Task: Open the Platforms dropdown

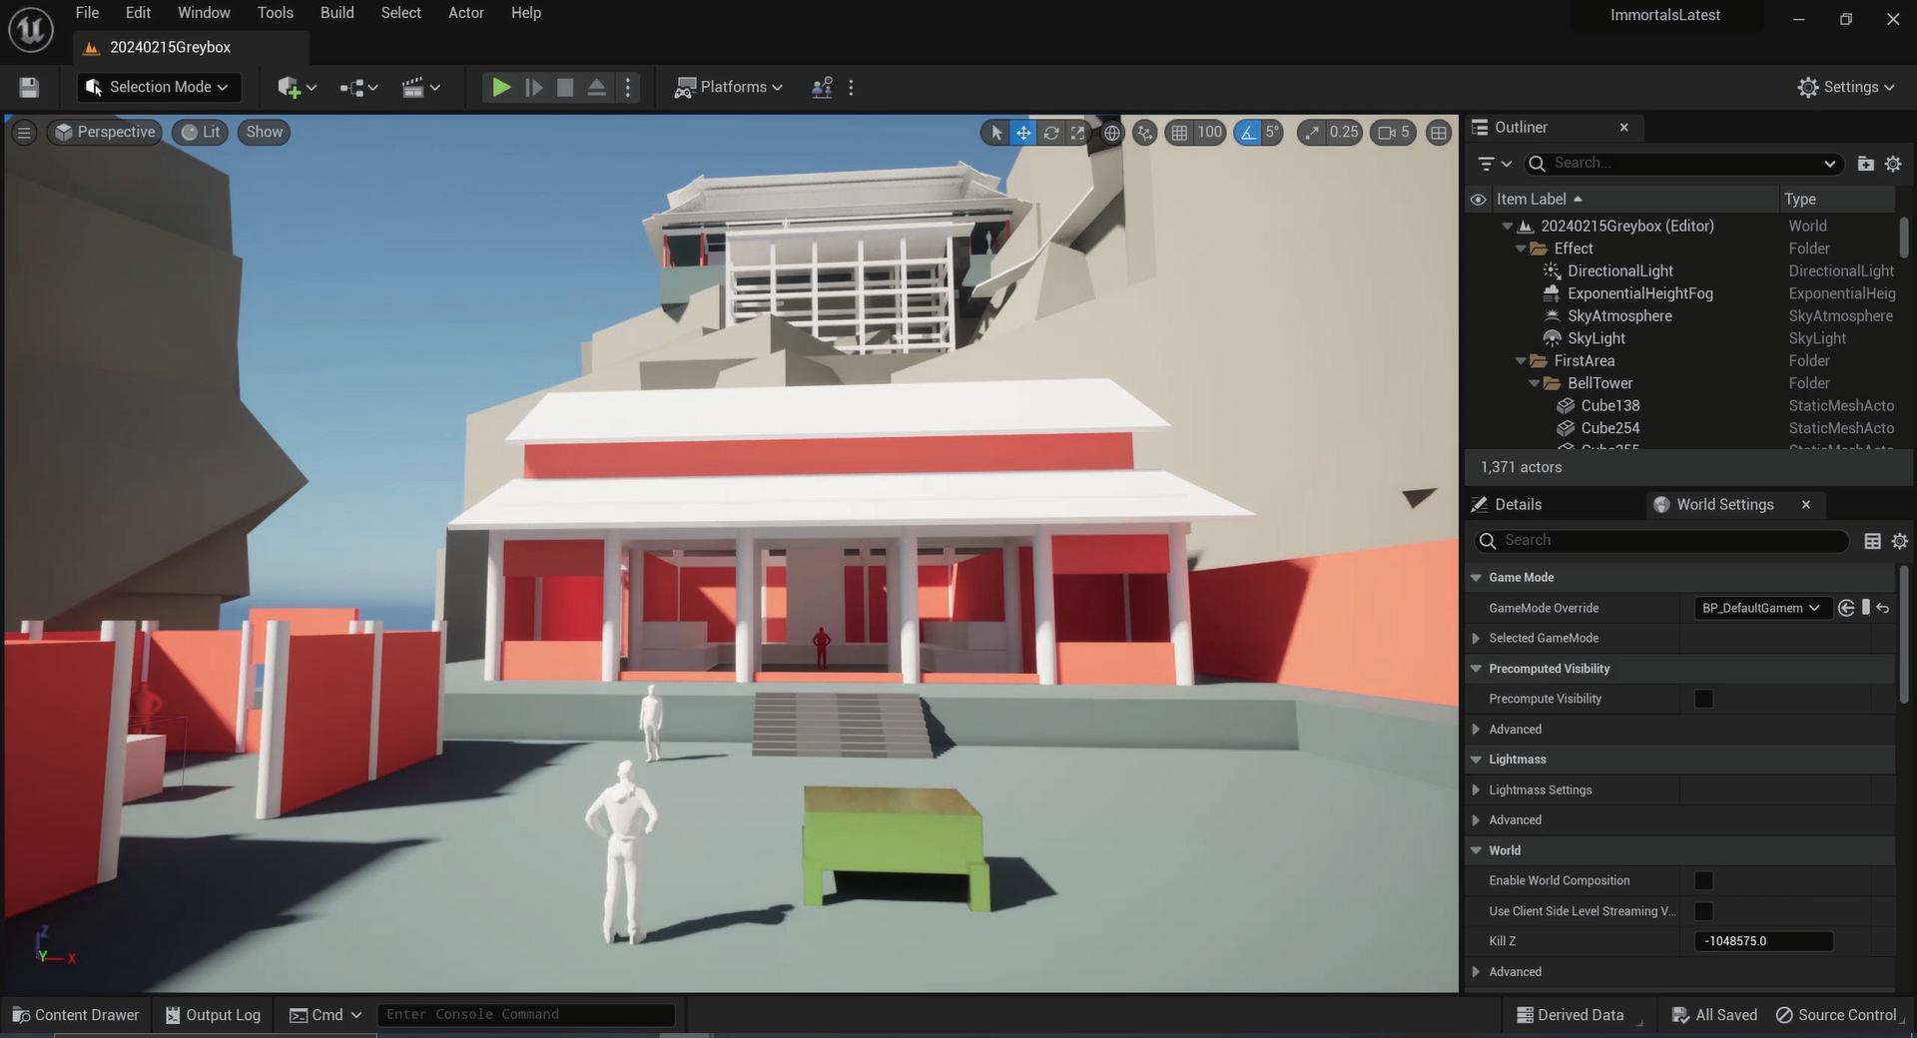Action: pos(729,88)
